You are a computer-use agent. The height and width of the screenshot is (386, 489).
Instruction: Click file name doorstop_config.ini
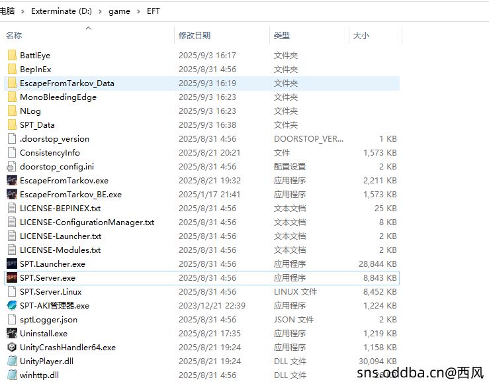[57, 167]
